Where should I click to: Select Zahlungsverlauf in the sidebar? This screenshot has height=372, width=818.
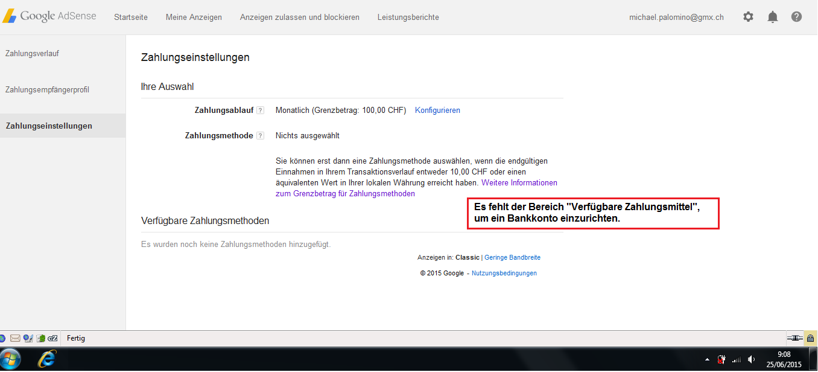click(x=32, y=53)
